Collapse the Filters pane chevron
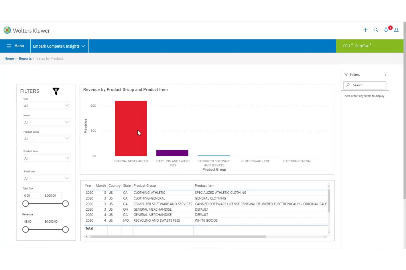406x270 pixels. tap(385, 75)
